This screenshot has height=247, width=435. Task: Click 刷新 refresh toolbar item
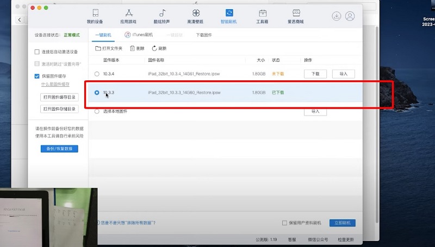159,48
